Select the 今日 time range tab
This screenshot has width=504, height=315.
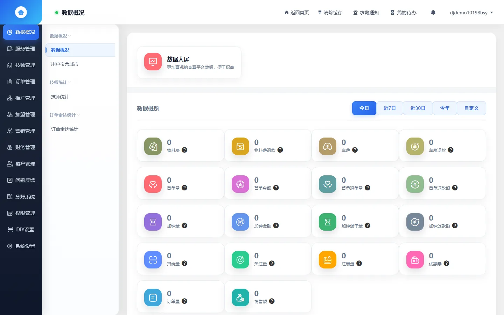364,108
